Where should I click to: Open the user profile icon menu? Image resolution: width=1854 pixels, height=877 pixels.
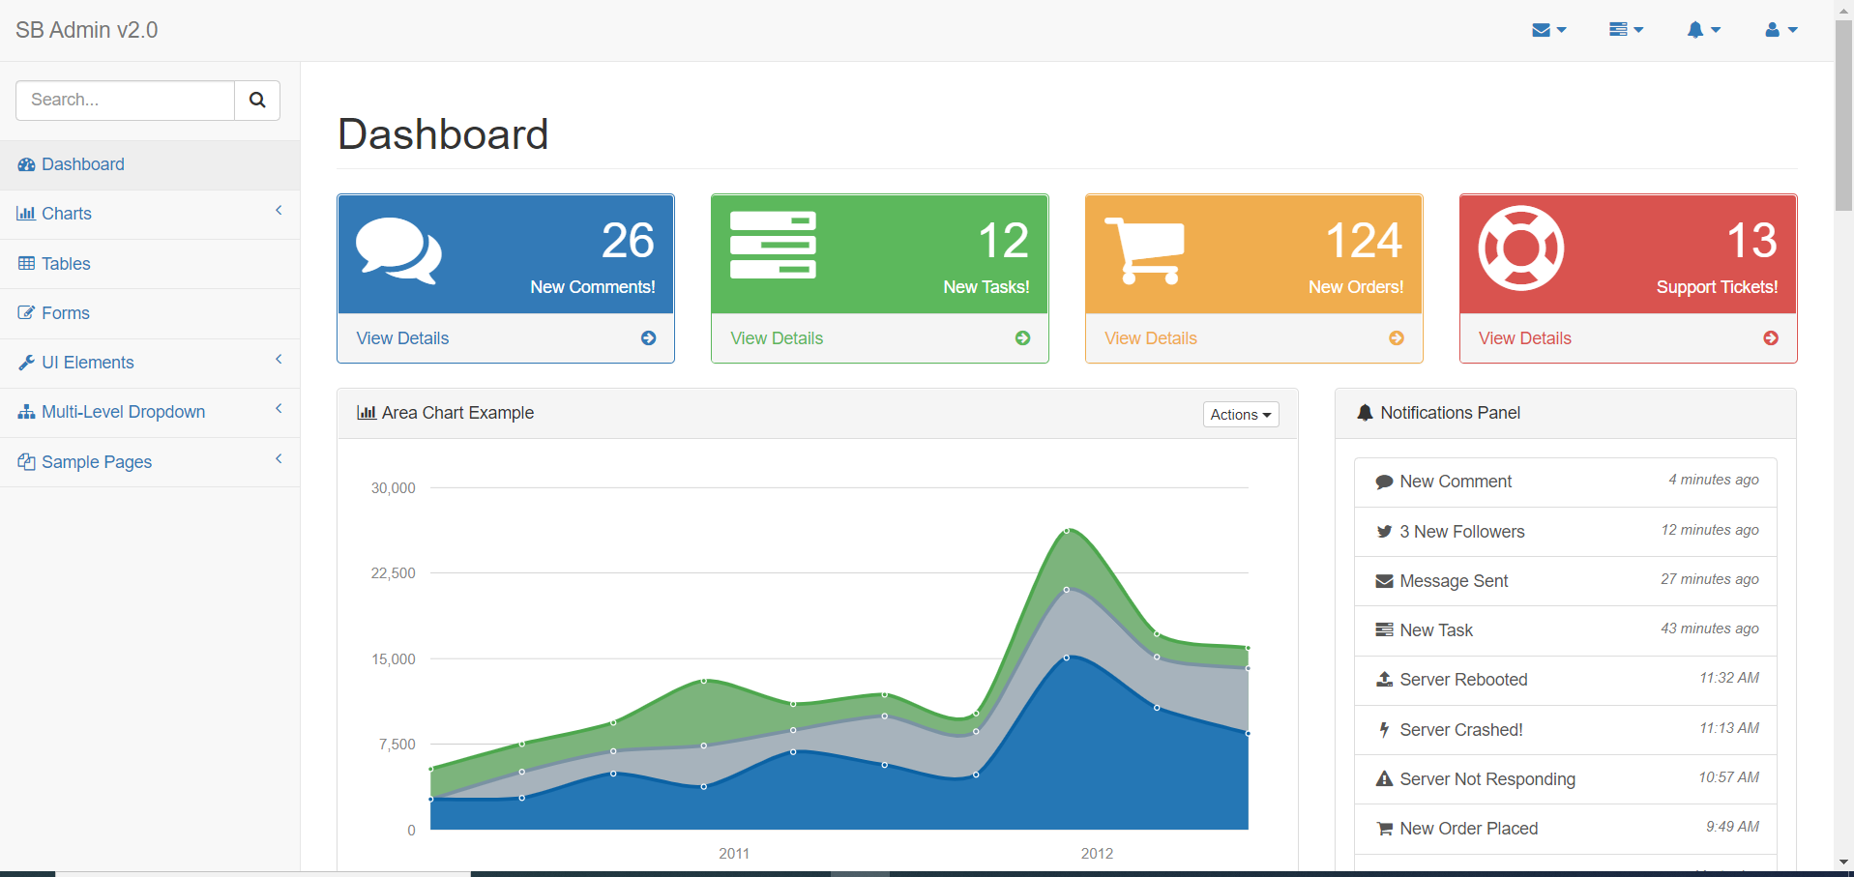(1780, 30)
